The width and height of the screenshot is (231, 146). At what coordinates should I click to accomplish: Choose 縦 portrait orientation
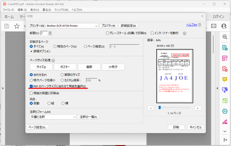click(49, 103)
